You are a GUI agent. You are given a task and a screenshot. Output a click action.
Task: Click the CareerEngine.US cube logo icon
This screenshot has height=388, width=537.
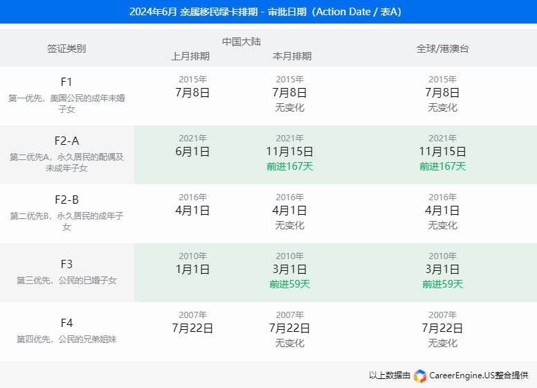coord(420,376)
